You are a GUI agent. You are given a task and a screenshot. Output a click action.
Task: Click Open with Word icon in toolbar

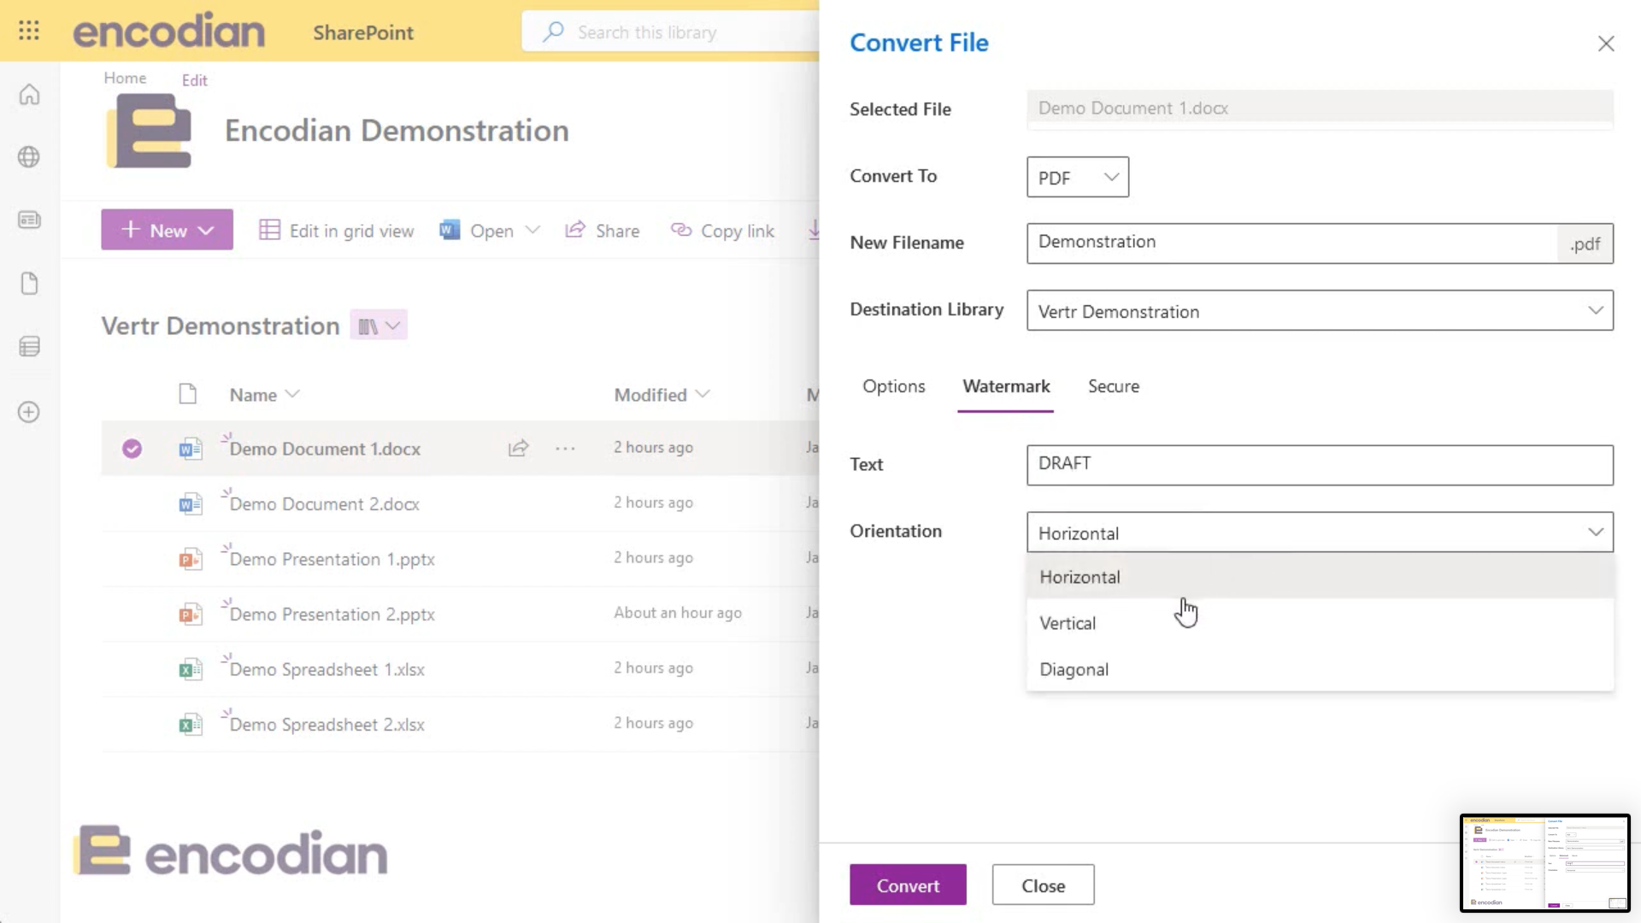tap(450, 230)
